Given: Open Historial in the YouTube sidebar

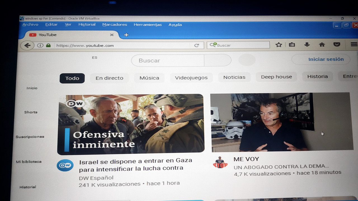Looking at the screenshot, I should click(x=28, y=187).
